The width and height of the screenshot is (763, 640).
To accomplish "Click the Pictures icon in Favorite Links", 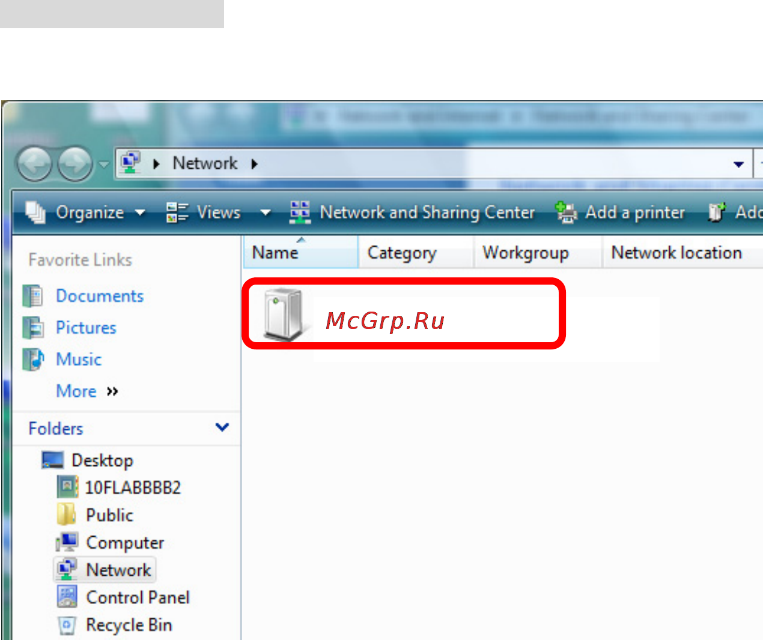I will (33, 327).
